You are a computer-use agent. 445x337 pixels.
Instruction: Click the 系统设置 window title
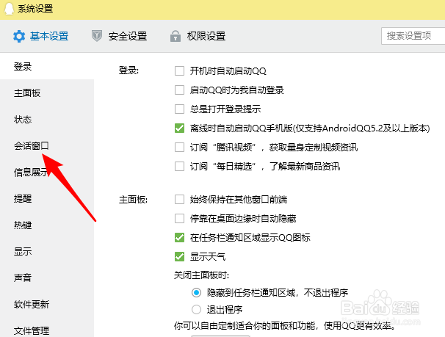pos(35,9)
